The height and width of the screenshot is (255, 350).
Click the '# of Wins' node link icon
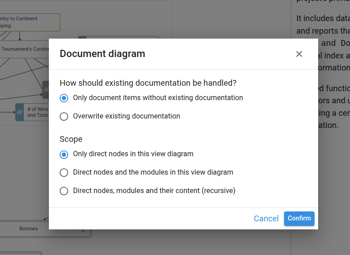tap(20, 112)
